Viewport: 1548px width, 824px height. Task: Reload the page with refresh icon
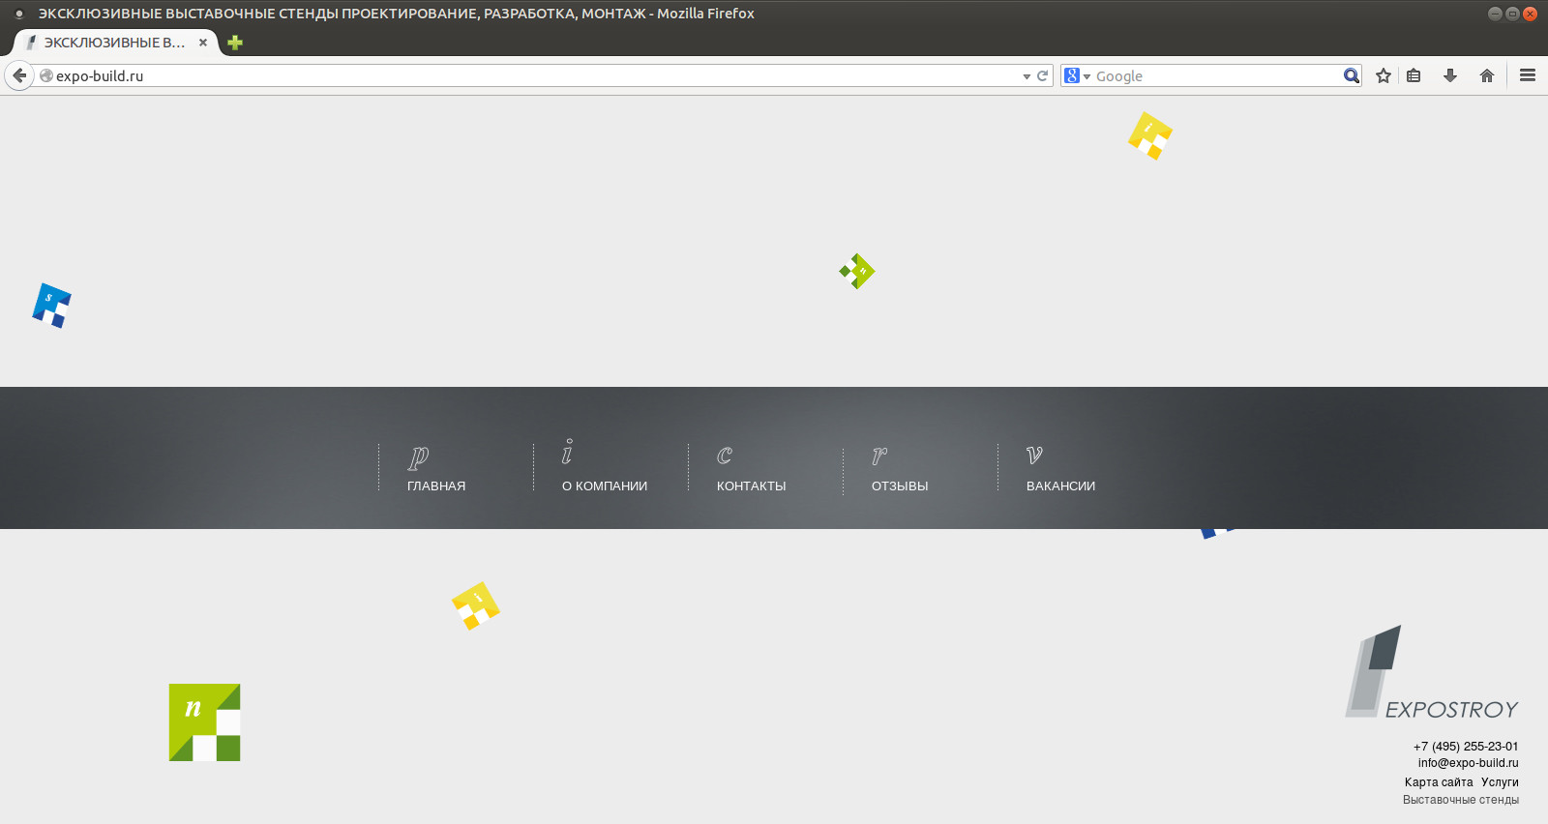(x=1043, y=75)
